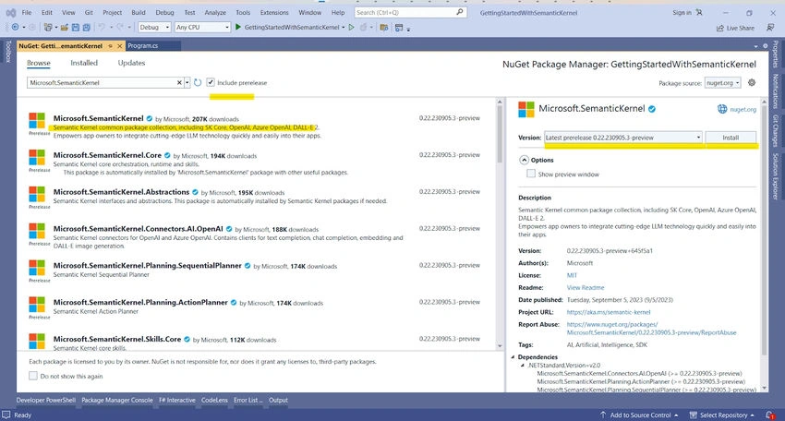Collapse the Dependencies tree node

coord(513,357)
